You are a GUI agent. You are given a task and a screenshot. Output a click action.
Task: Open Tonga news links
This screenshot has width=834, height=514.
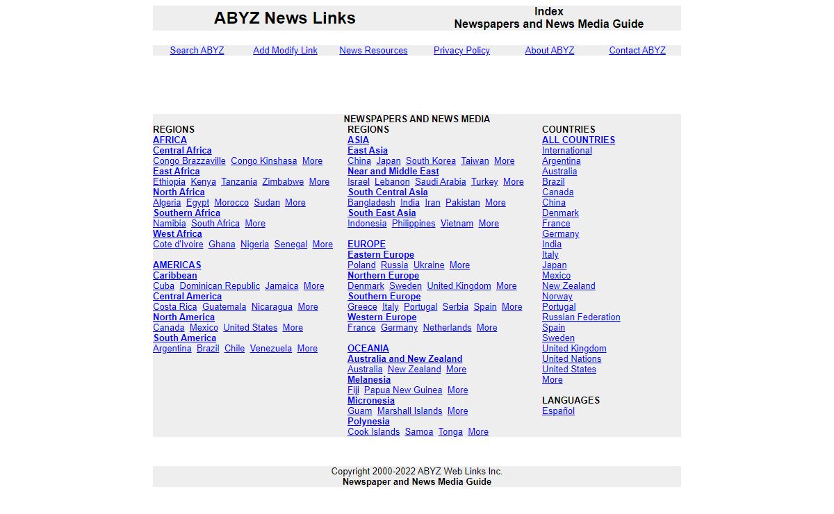tap(450, 431)
